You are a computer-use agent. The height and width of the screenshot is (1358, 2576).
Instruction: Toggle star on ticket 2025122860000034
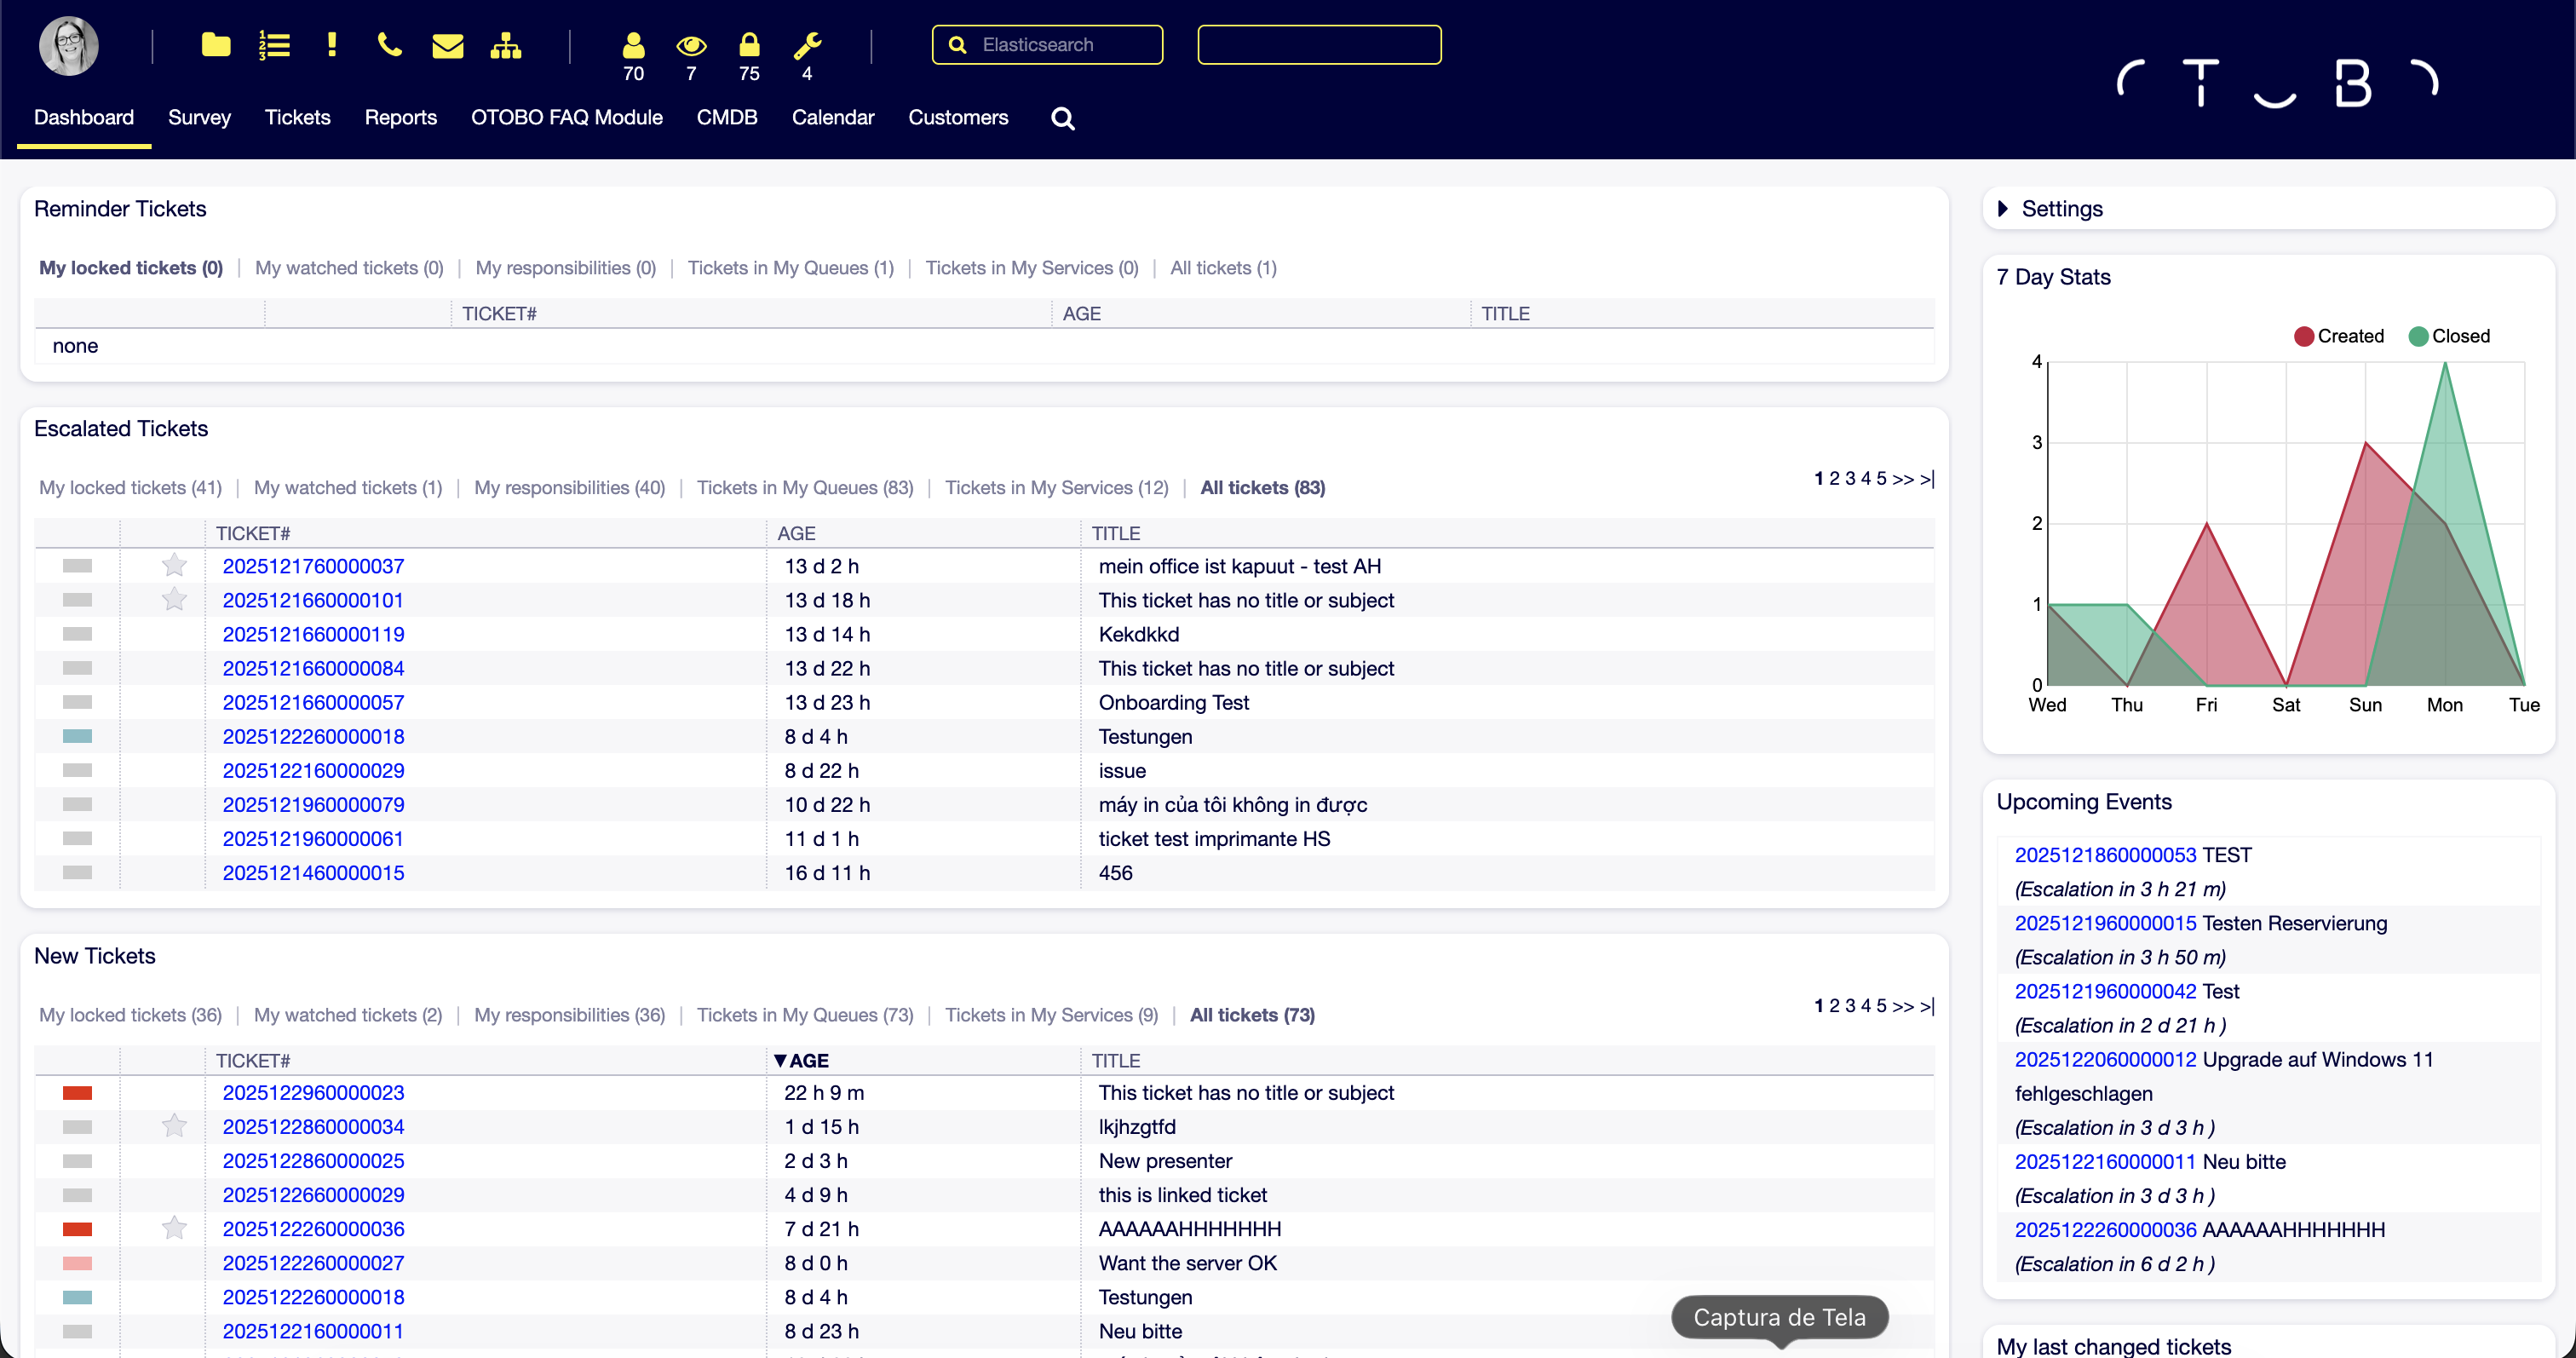click(x=174, y=1126)
